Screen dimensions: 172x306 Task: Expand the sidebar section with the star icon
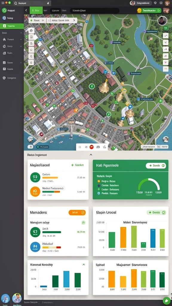pos(21,39)
